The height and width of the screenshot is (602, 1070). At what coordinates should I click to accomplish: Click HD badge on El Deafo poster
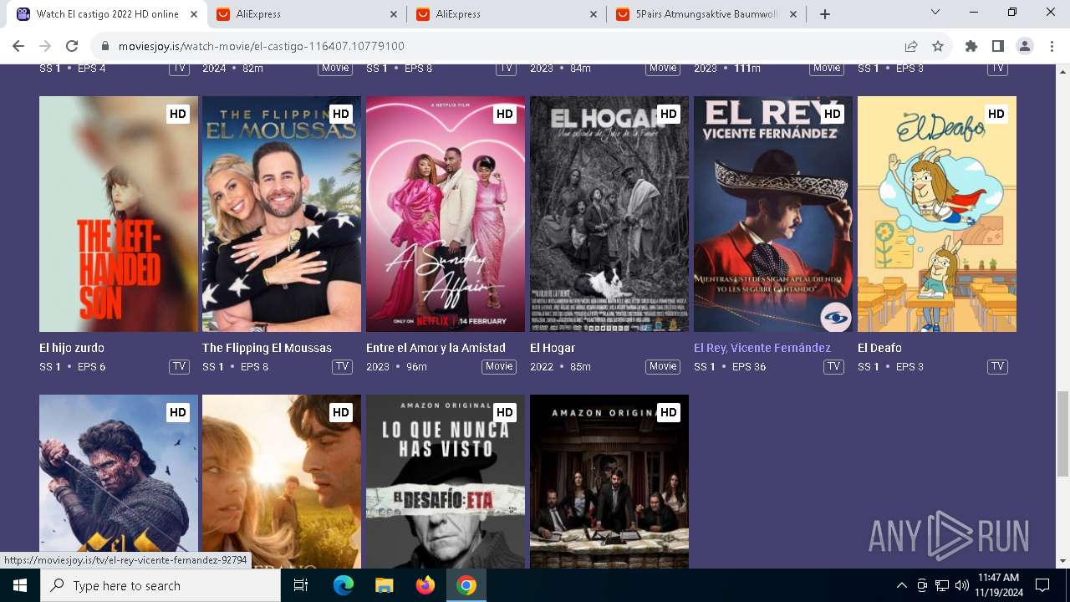coord(996,114)
